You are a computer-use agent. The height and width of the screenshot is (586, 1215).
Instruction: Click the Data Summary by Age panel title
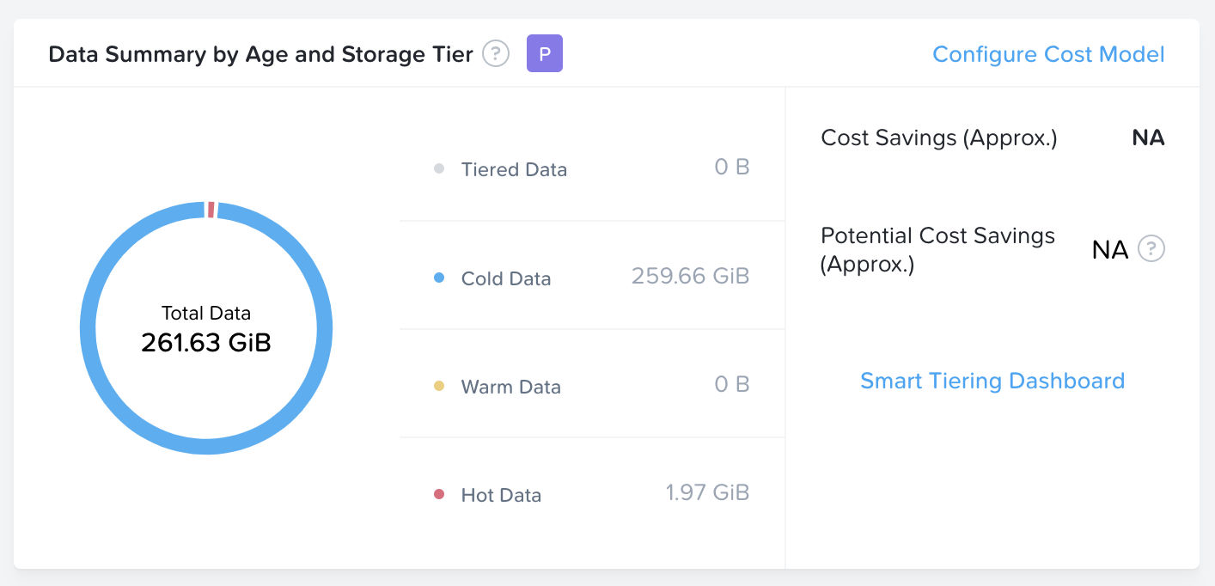(x=260, y=55)
